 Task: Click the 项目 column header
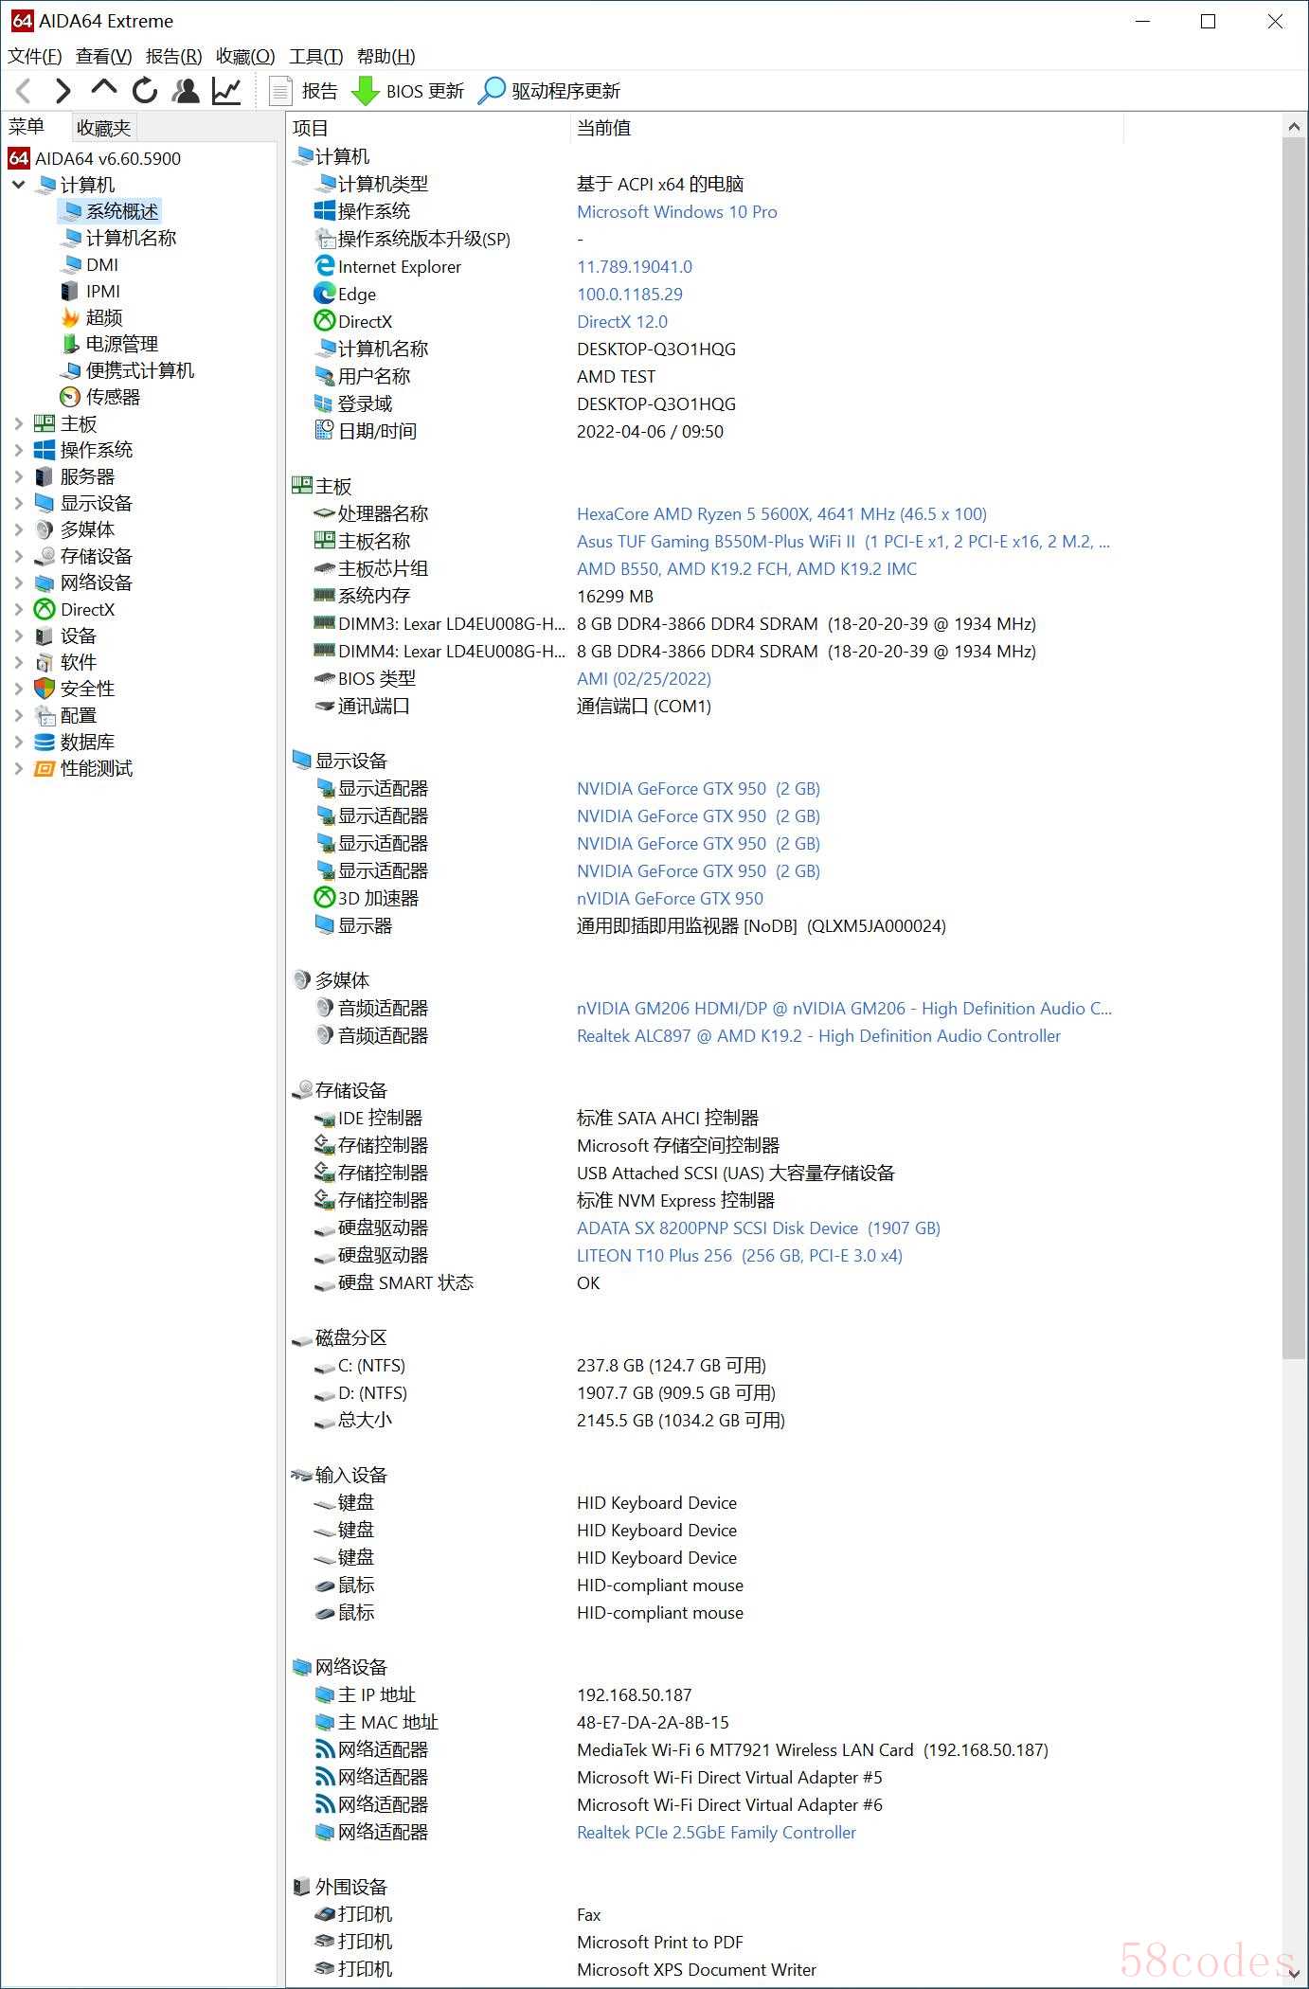tap(428, 128)
